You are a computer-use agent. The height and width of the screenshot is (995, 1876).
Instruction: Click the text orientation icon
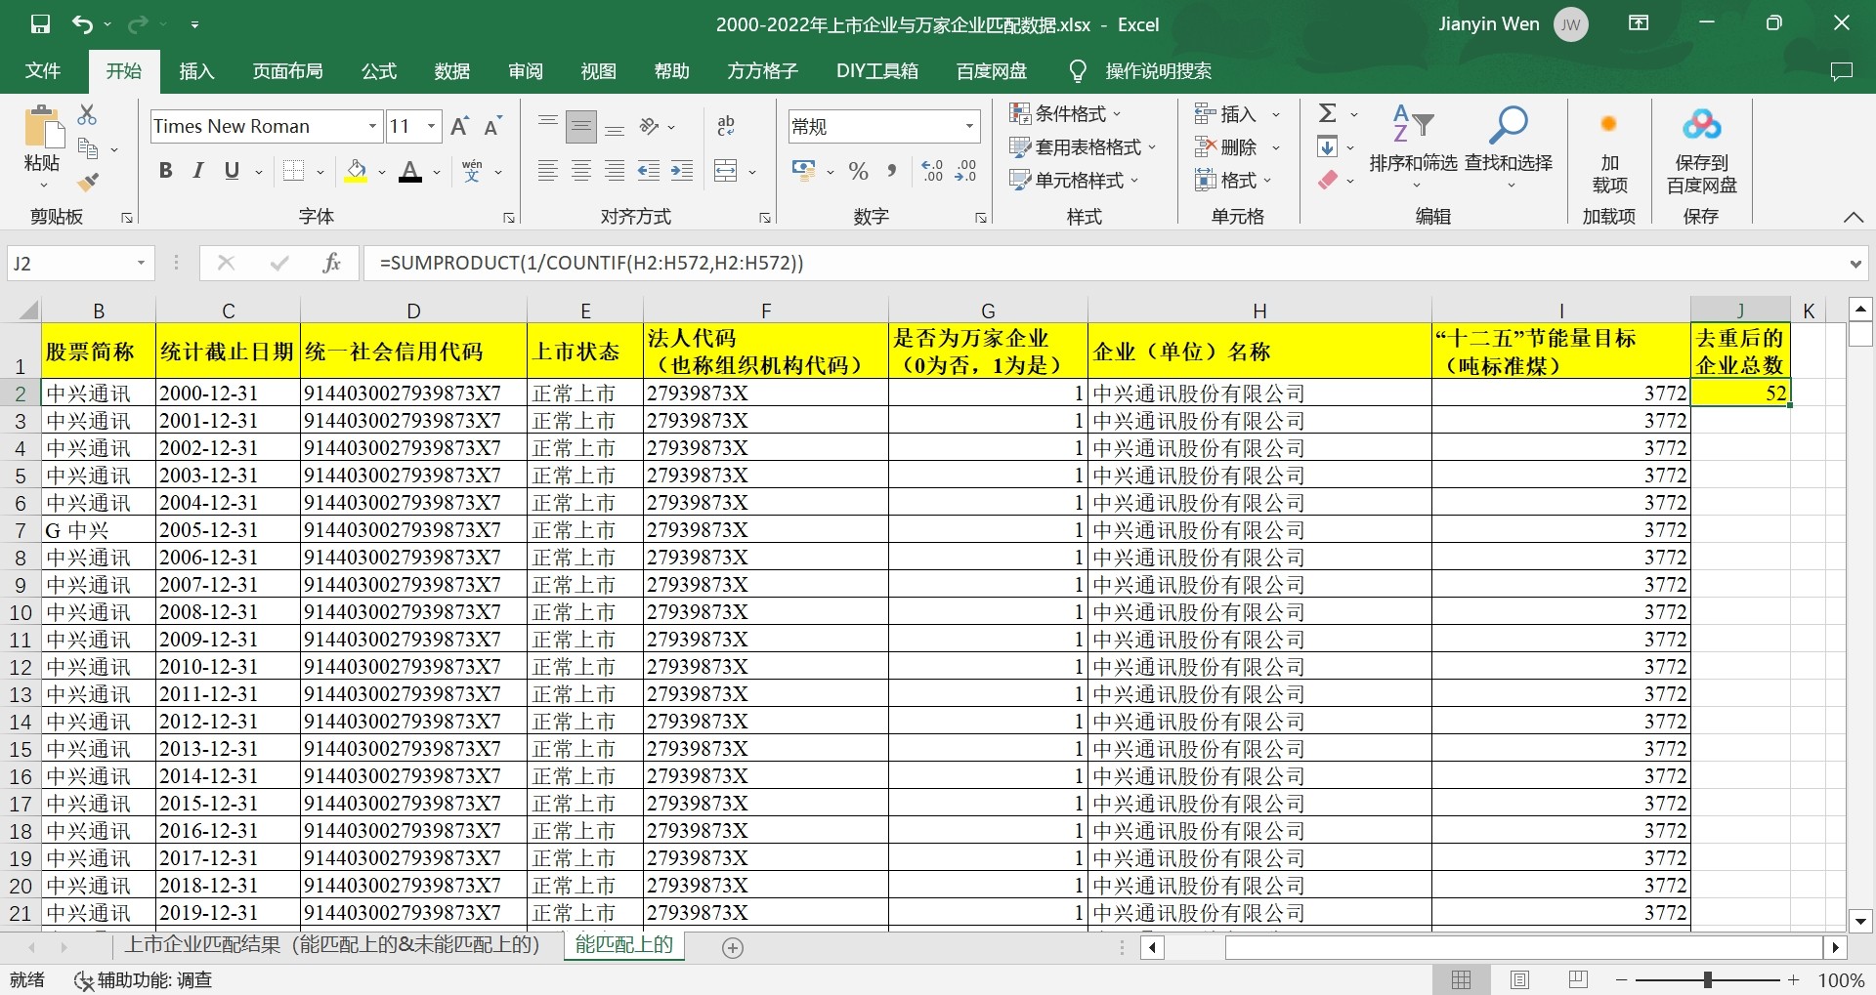[650, 126]
